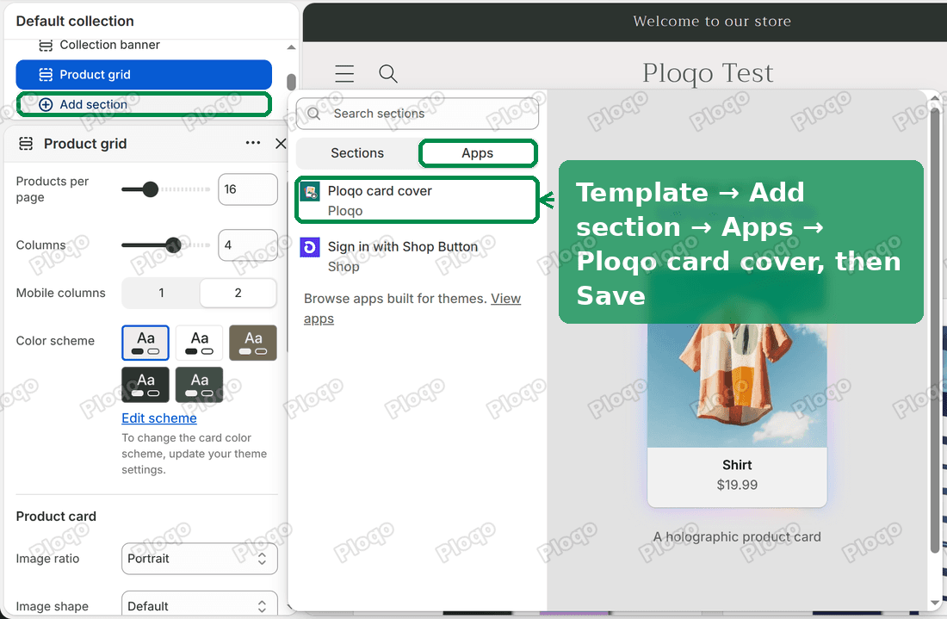The image size is (947, 619).
Task: Select the brown color scheme swatch
Action: click(x=253, y=343)
